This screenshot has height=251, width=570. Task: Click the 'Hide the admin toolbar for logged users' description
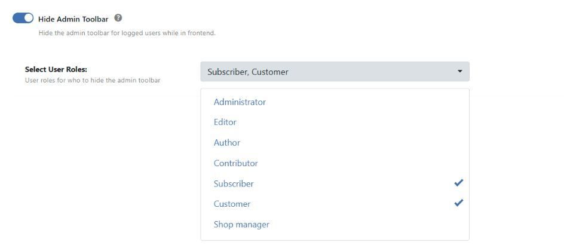click(x=127, y=33)
